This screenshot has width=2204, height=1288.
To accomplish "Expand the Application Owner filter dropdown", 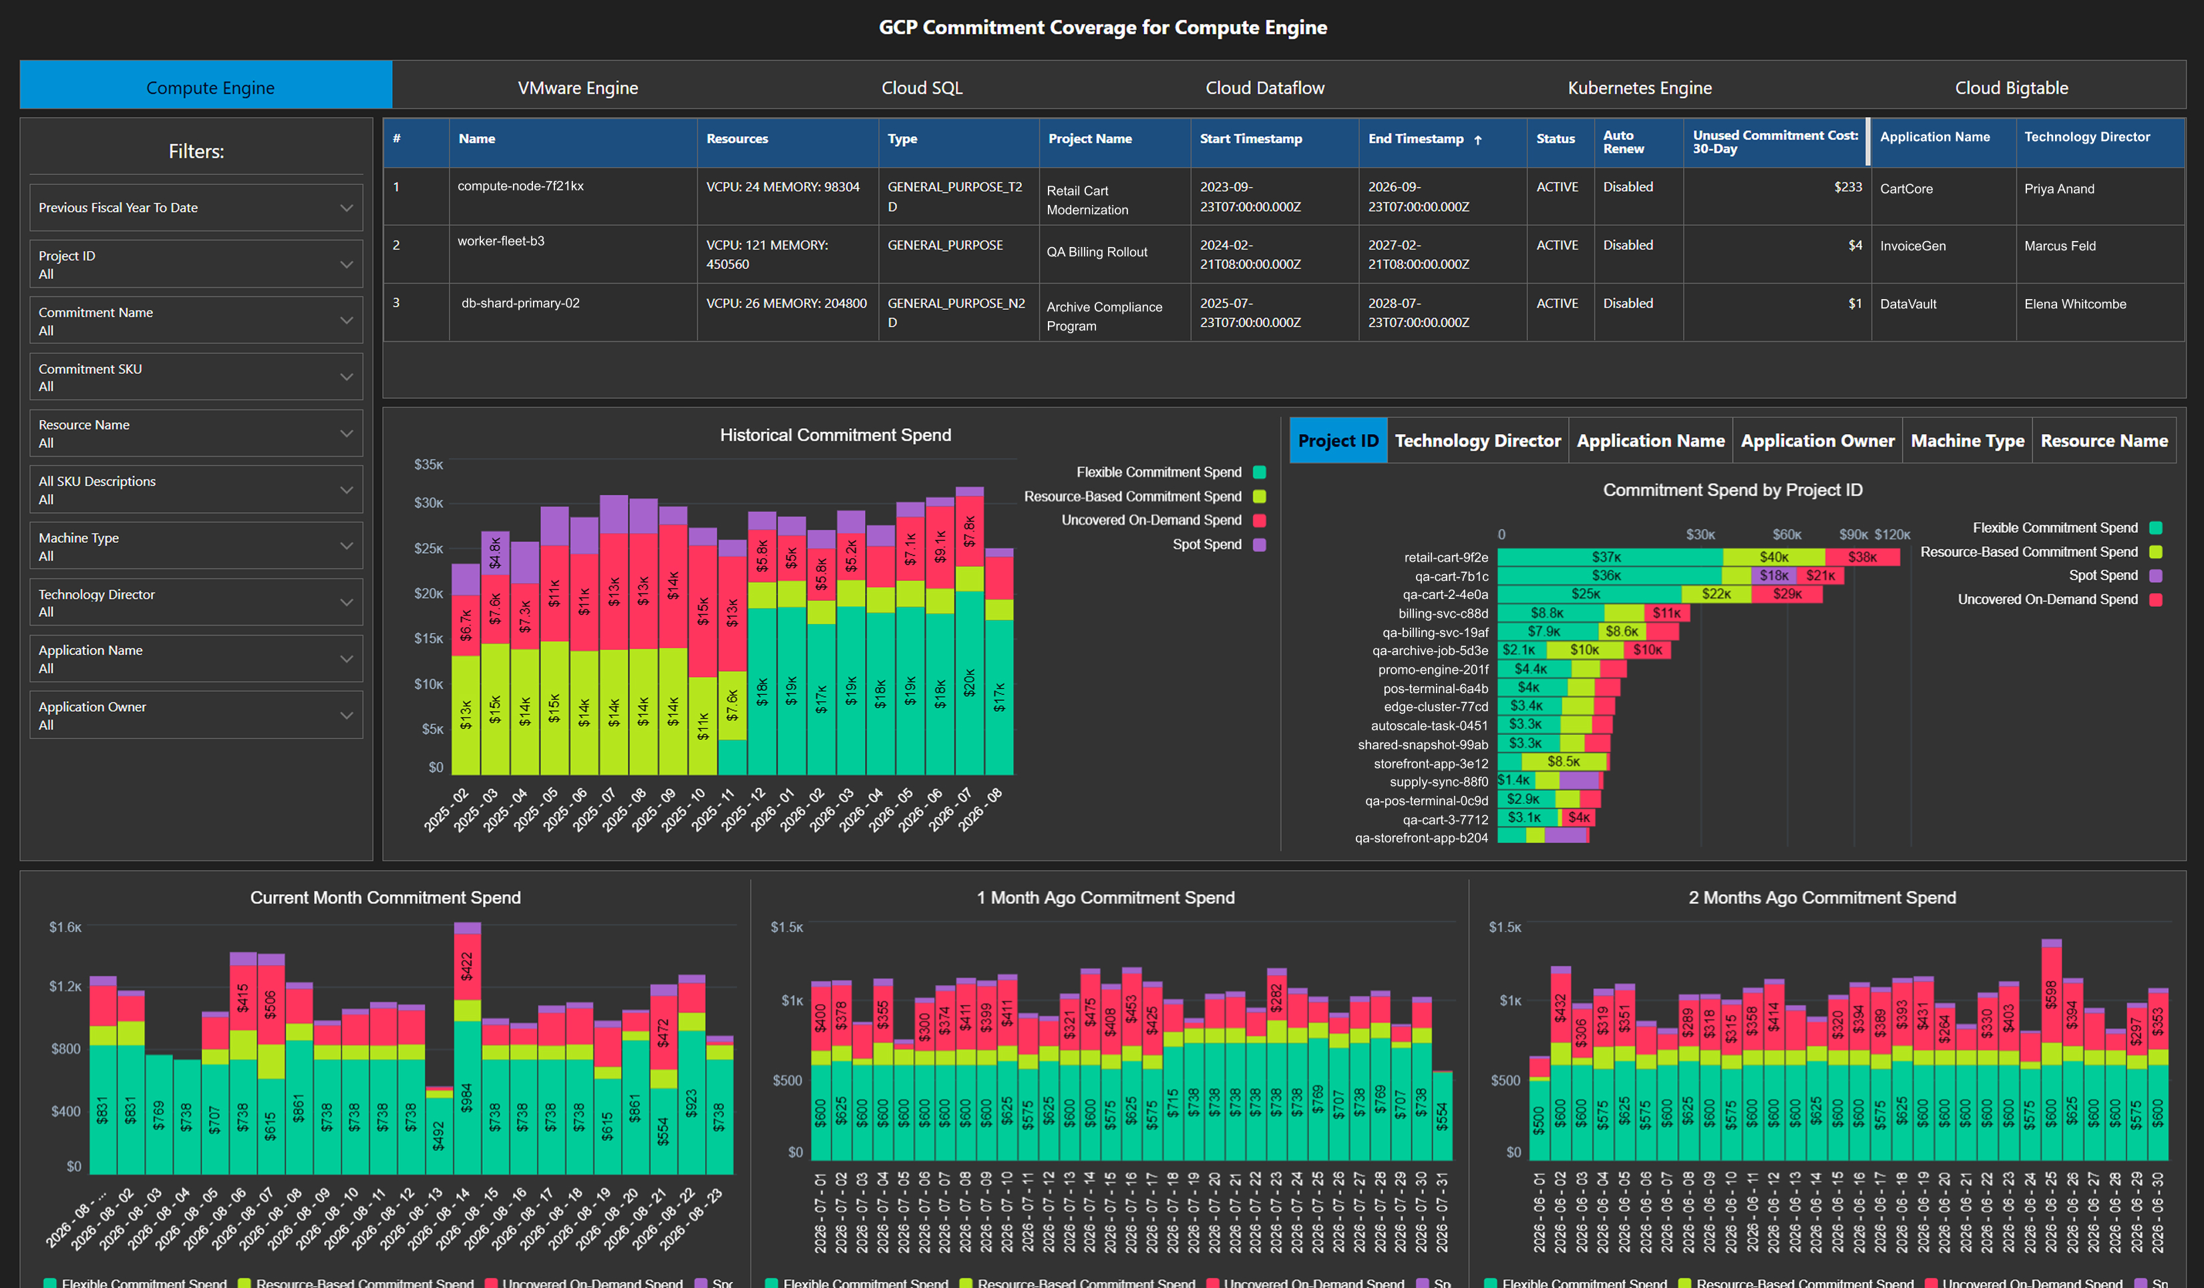I will [x=196, y=715].
